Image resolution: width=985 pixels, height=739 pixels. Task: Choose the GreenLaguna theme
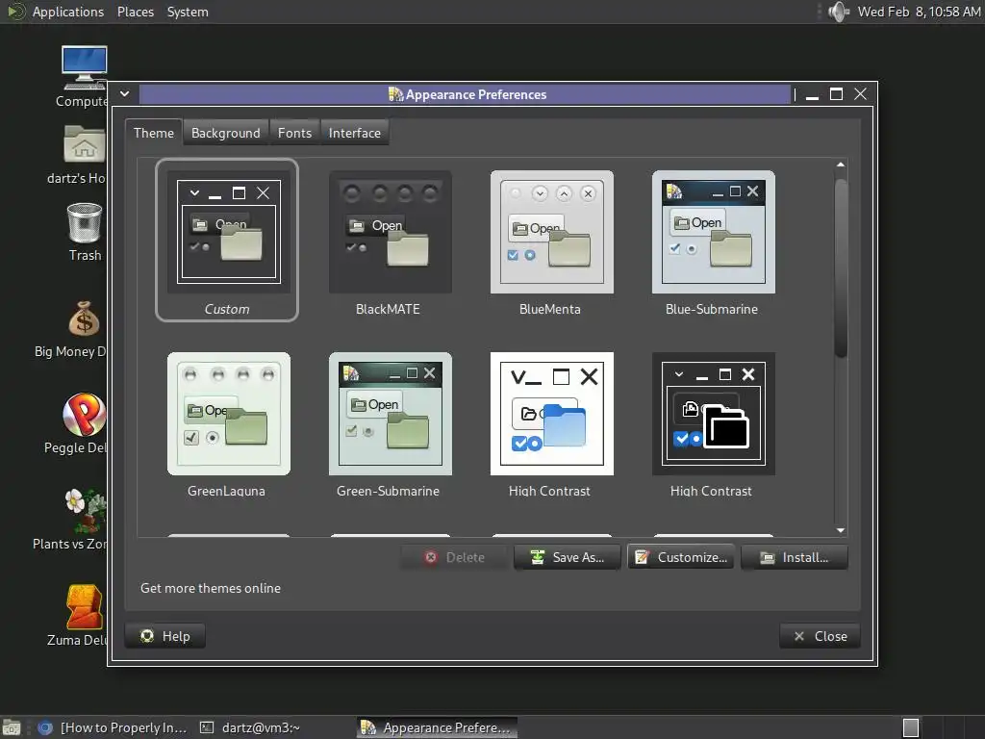click(228, 414)
